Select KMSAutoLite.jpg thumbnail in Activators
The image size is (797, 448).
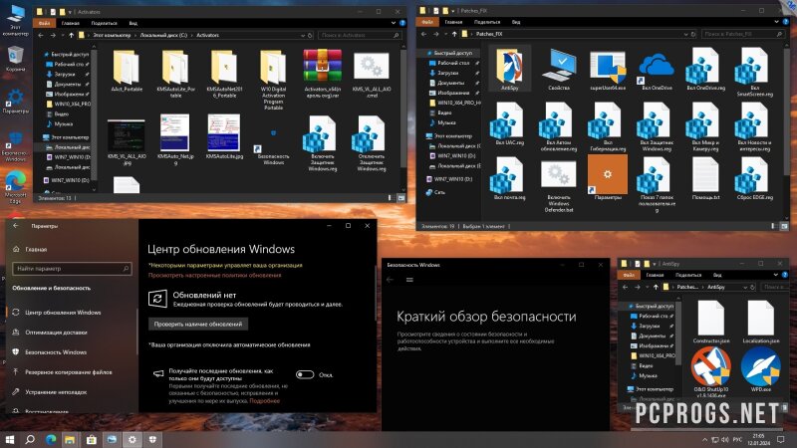click(x=224, y=136)
